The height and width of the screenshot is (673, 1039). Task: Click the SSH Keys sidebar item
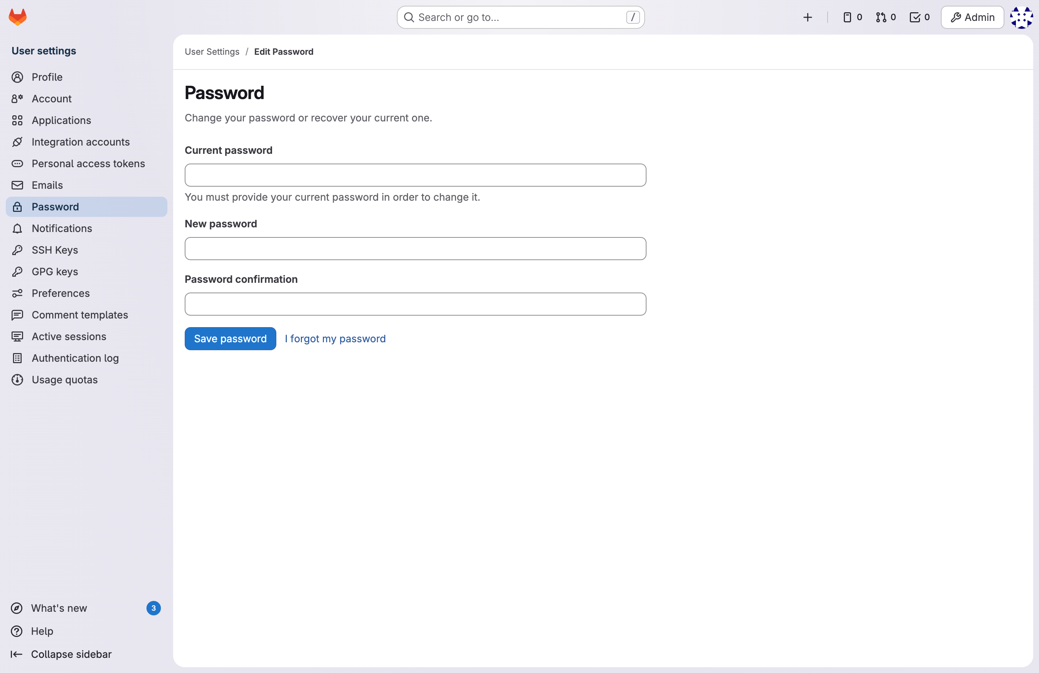coord(54,250)
